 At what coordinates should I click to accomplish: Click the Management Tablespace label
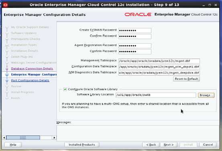click(98, 61)
